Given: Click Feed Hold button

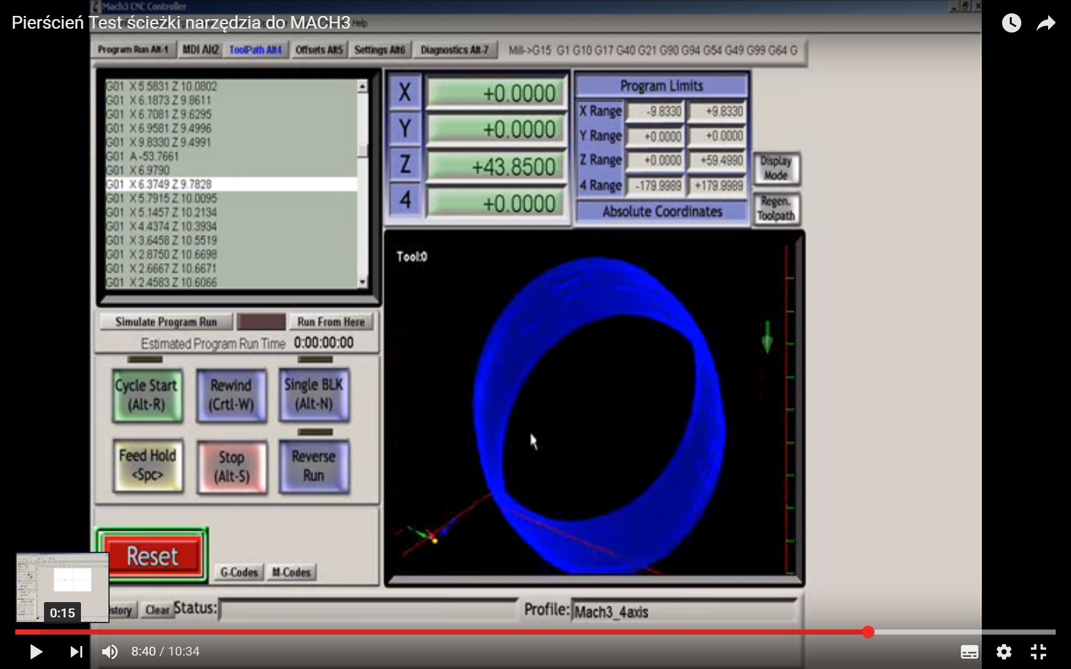Looking at the screenshot, I should (148, 466).
